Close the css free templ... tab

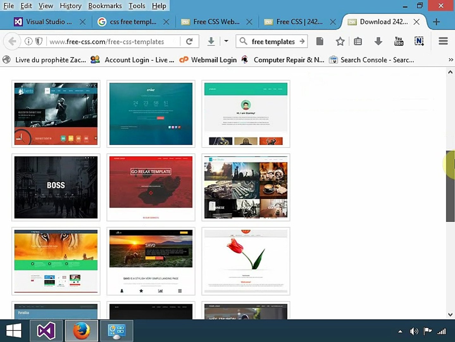[x=166, y=22]
